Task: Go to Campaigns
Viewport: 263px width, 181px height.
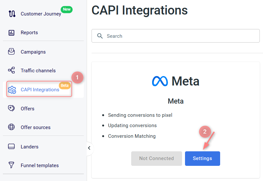Action: coord(33,52)
